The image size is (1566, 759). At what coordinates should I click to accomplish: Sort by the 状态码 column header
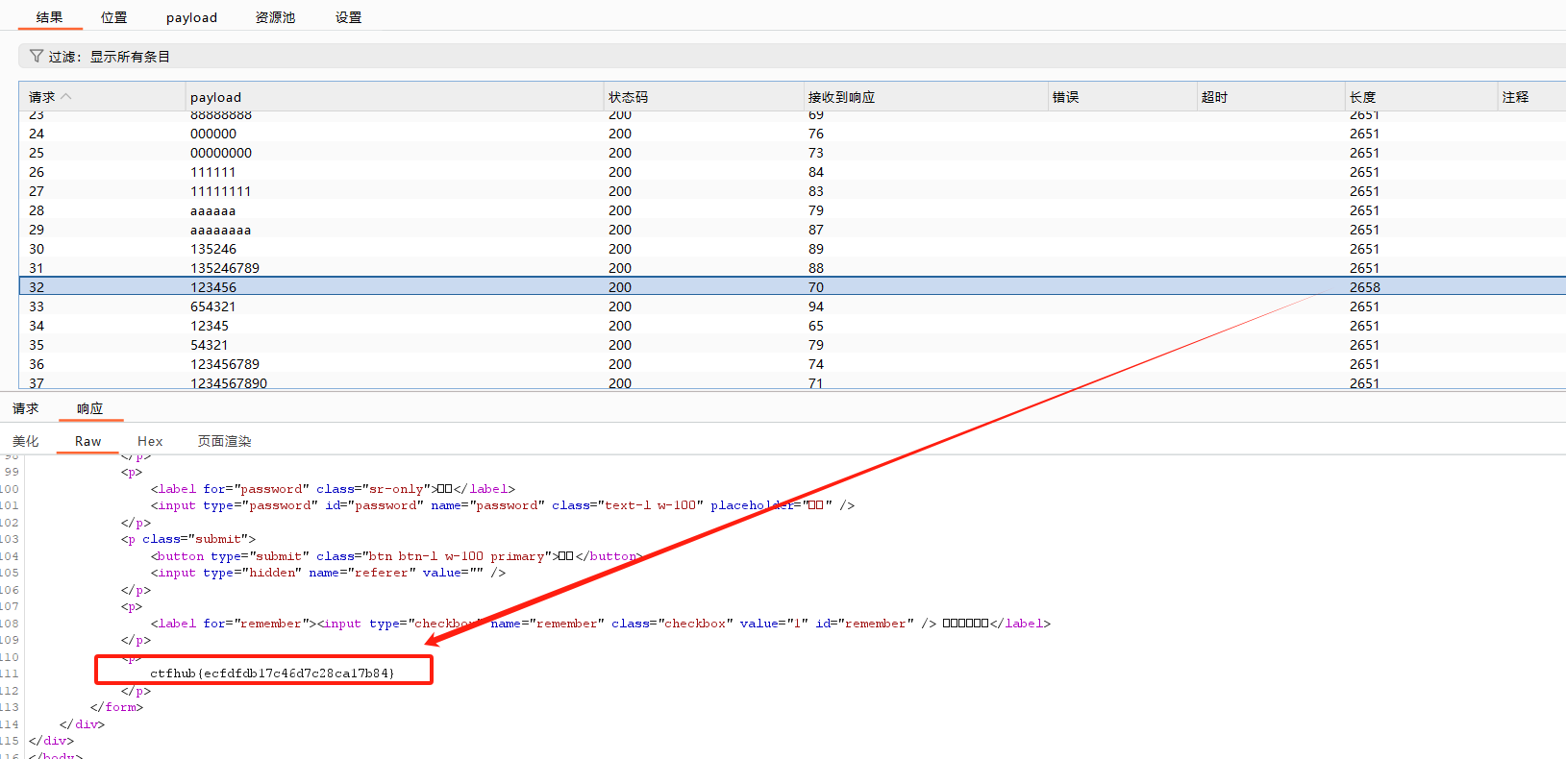[x=704, y=97]
